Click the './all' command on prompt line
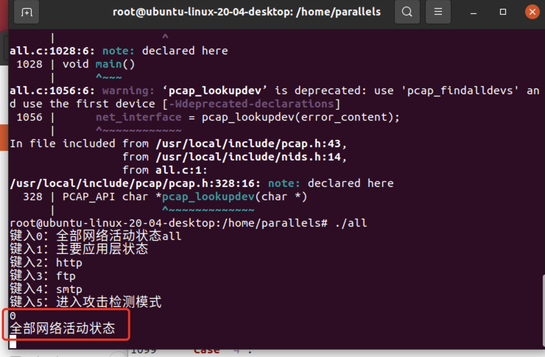 (351, 223)
